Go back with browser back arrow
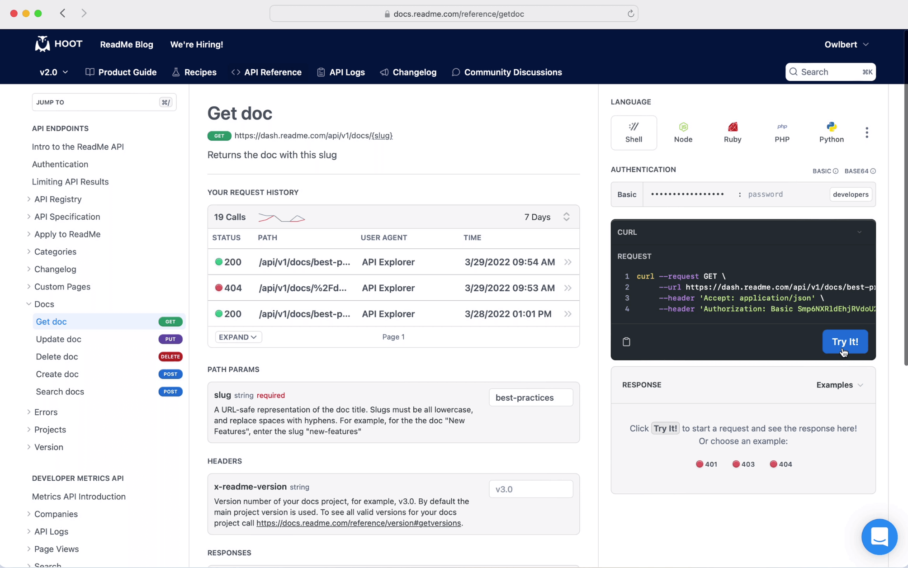Image resolution: width=908 pixels, height=568 pixels. coord(63,13)
